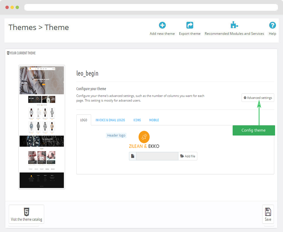Open the Help question mark icon
Screen dimensions: 283x232
[x=272, y=25]
